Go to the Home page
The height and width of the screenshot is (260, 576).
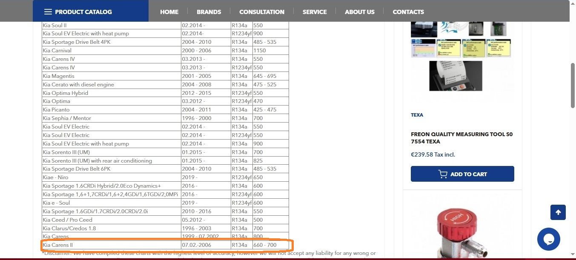pyautogui.click(x=169, y=12)
